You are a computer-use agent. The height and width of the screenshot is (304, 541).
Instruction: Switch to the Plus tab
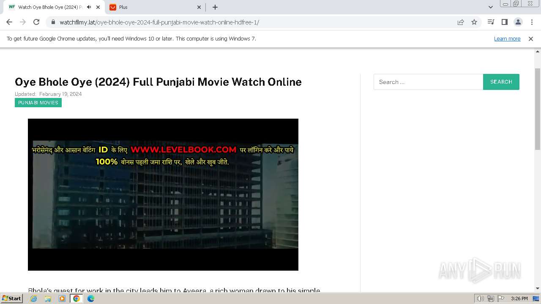pyautogui.click(x=155, y=7)
